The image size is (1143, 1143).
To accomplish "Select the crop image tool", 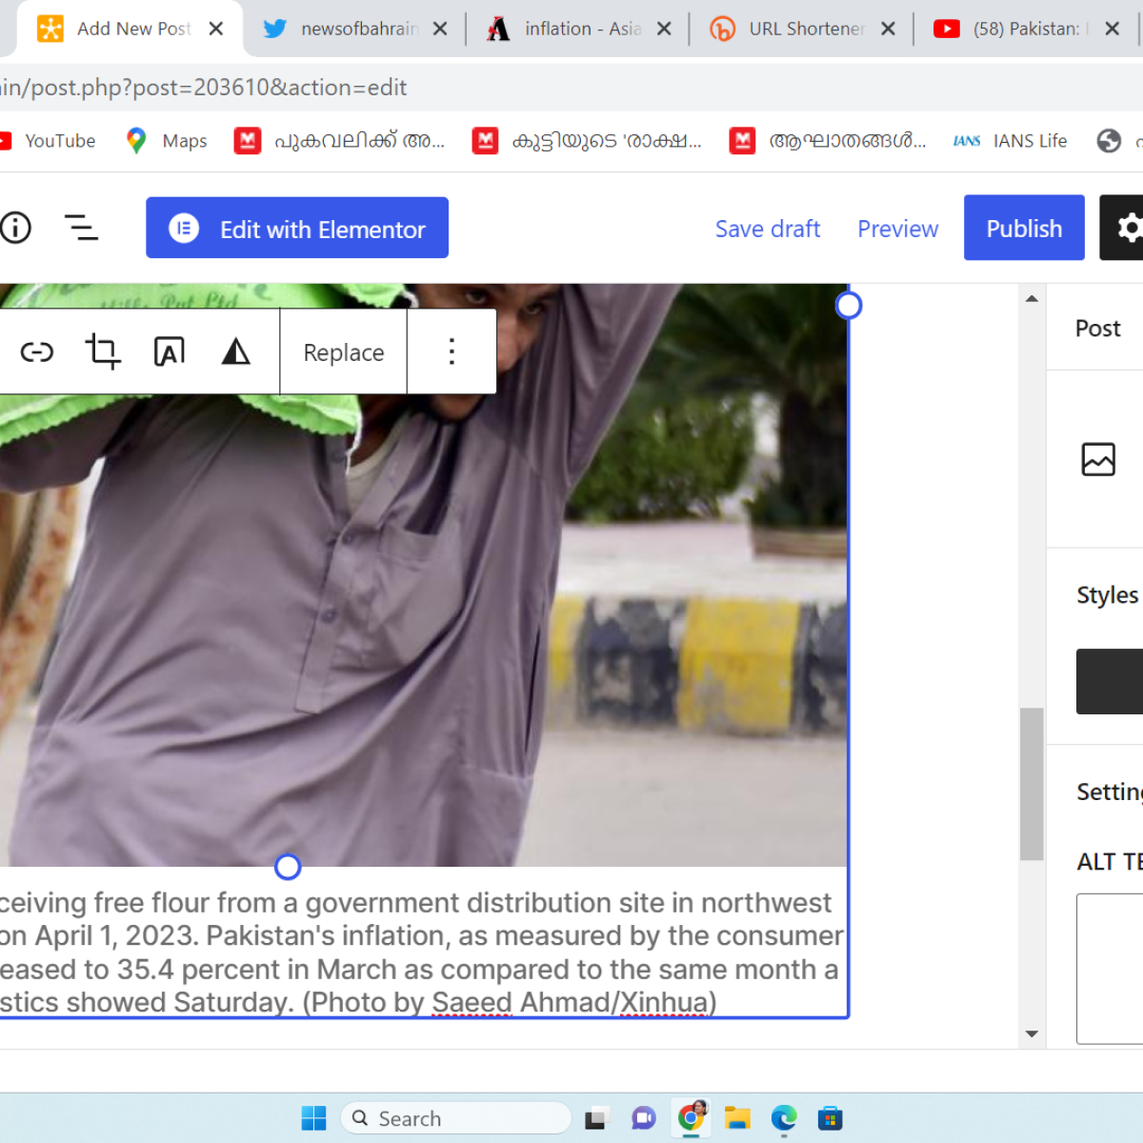I will (103, 351).
